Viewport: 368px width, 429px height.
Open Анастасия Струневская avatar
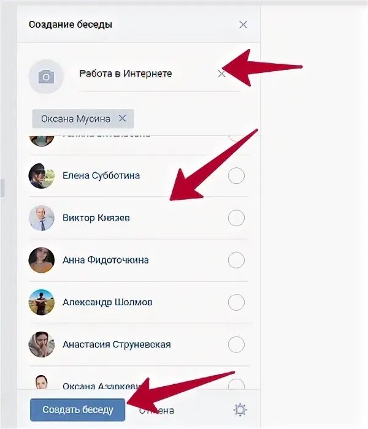tap(42, 344)
